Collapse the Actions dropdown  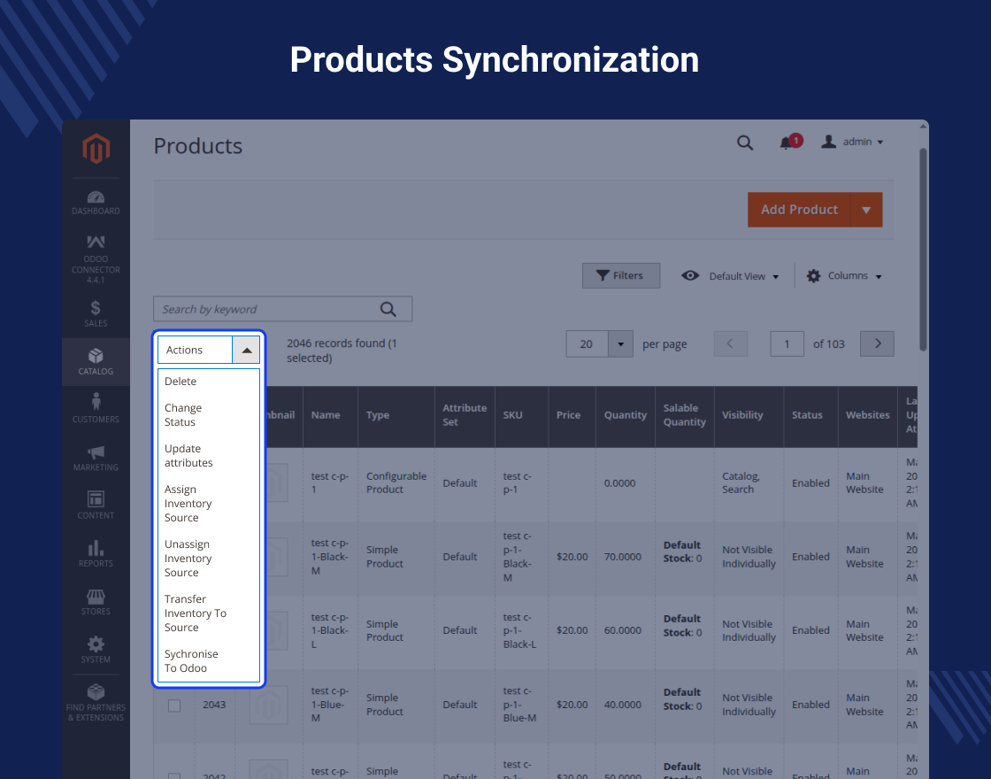(247, 351)
